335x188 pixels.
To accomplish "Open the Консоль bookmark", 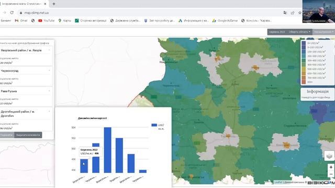I will 256,21.
